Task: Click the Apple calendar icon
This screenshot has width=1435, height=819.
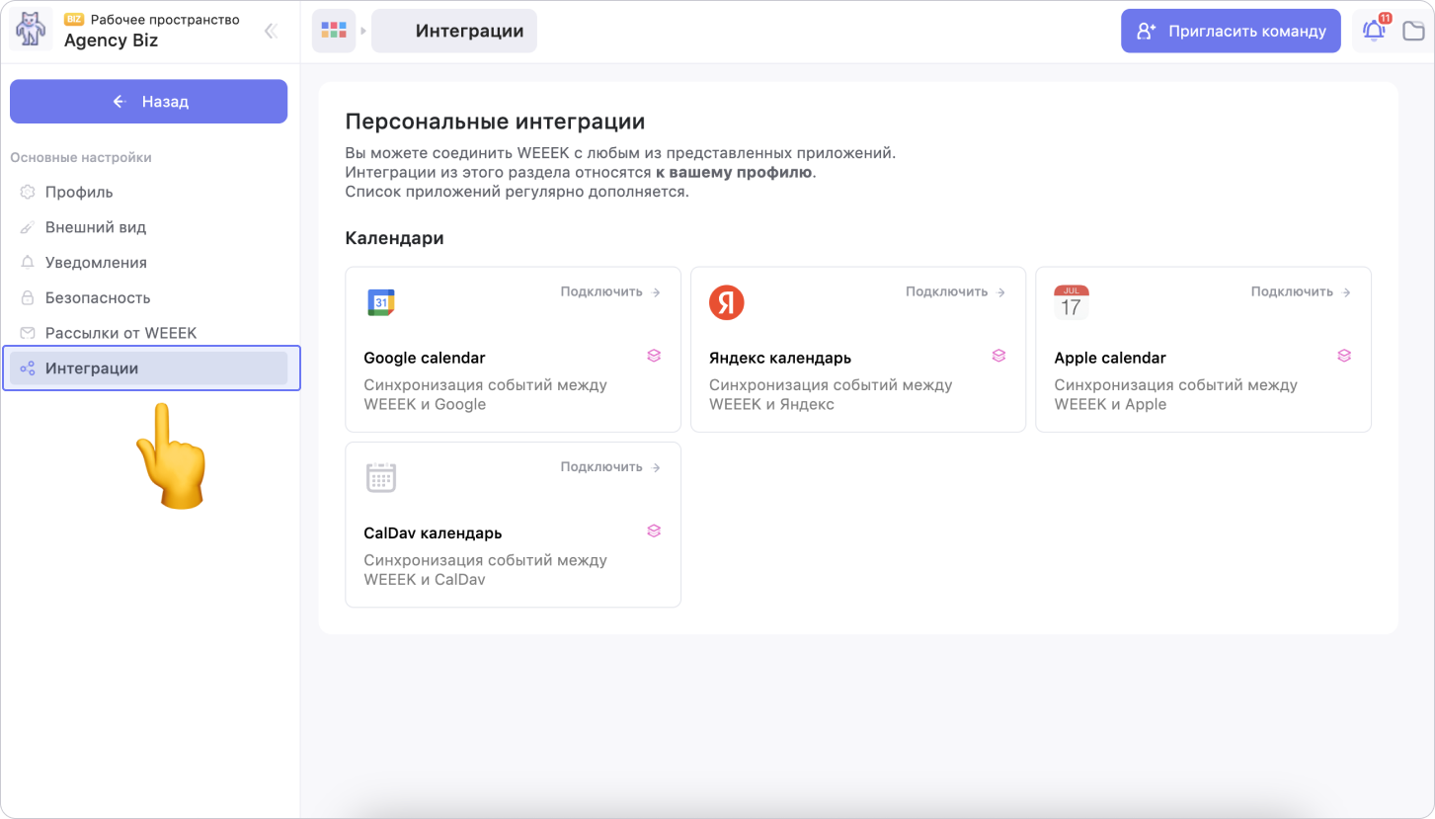Action: click(1071, 302)
